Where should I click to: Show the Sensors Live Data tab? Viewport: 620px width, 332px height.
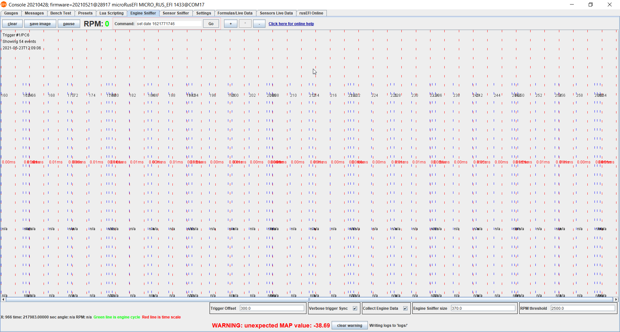[276, 13]
